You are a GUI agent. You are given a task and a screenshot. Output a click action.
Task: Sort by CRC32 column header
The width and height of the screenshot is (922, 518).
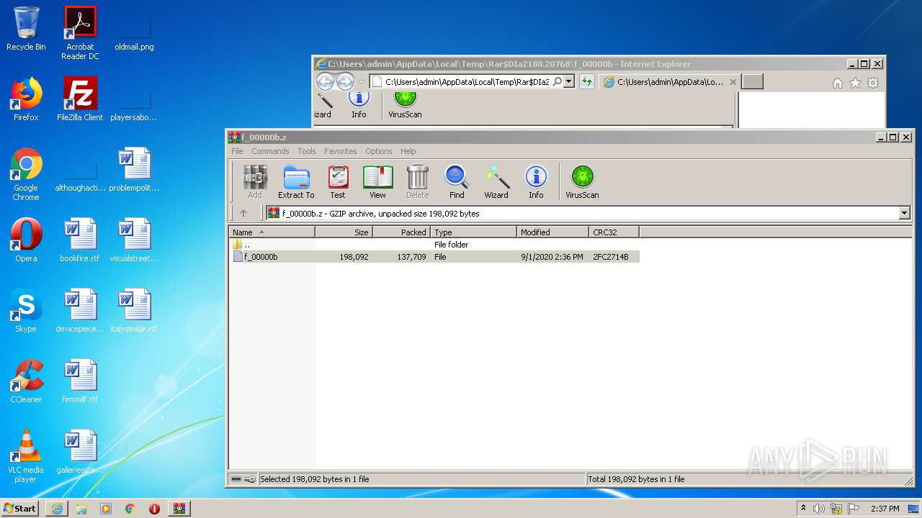614,232
